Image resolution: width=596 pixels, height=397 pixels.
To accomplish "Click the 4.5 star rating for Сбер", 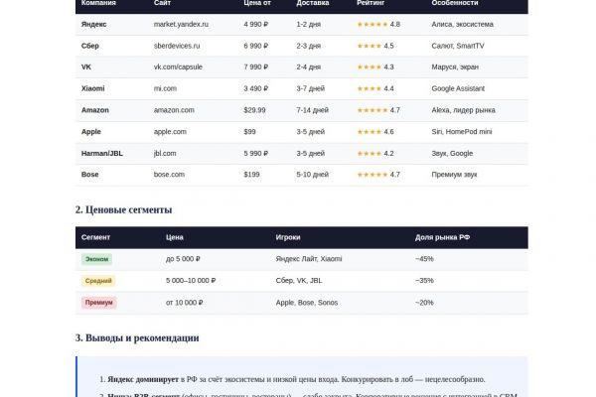I will (x=375, y=46).
